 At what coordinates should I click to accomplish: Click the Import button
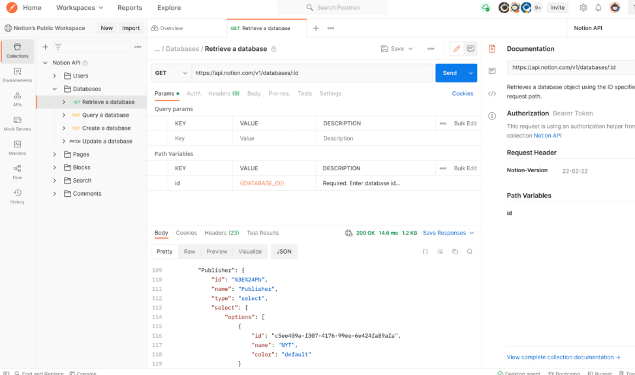point(131,28)
